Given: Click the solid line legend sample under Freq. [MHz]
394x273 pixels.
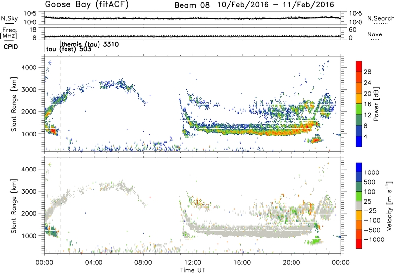Looking at the screenshot, I should [9, 40].
